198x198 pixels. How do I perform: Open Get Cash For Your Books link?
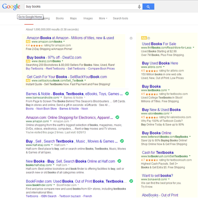click(67, 77)
